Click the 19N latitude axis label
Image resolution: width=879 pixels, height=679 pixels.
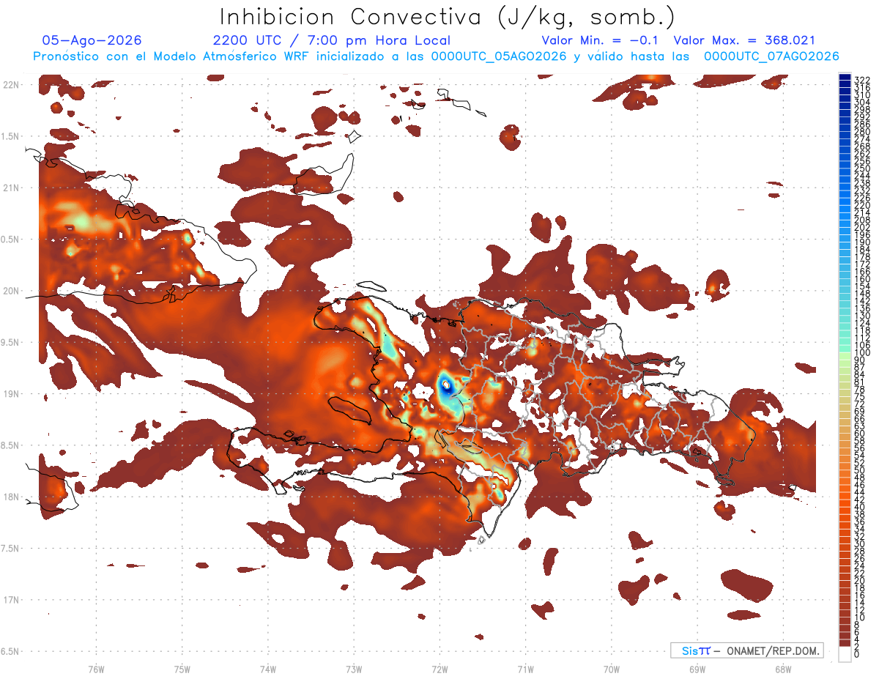point(10,393)
